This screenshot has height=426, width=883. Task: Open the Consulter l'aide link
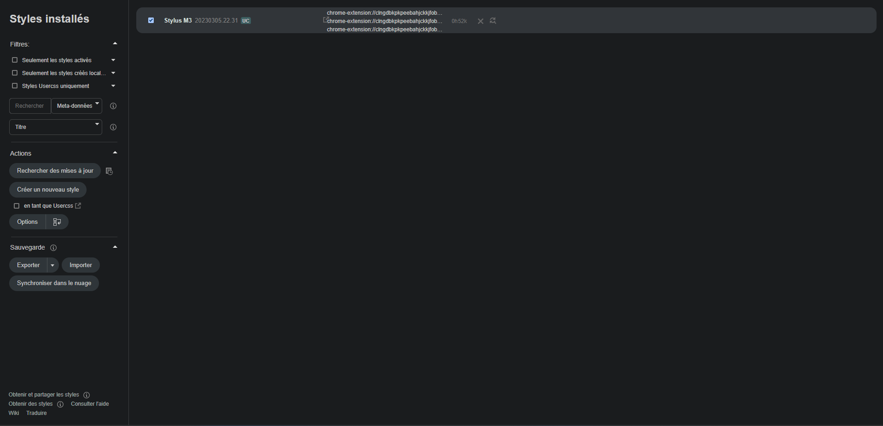[x=89, y=404]
